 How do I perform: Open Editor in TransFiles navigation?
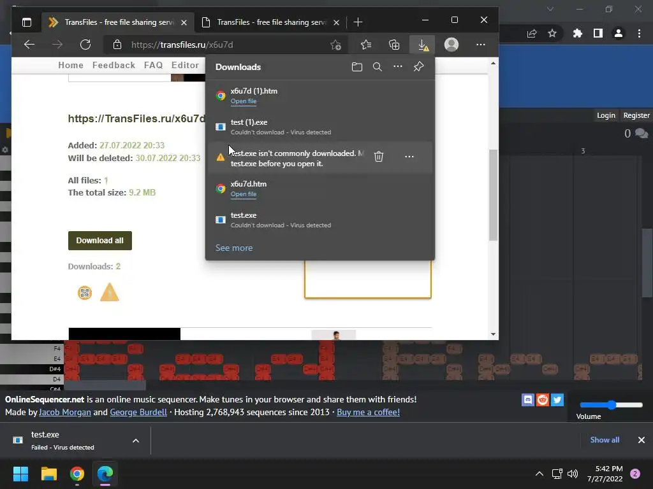[186, 66]
